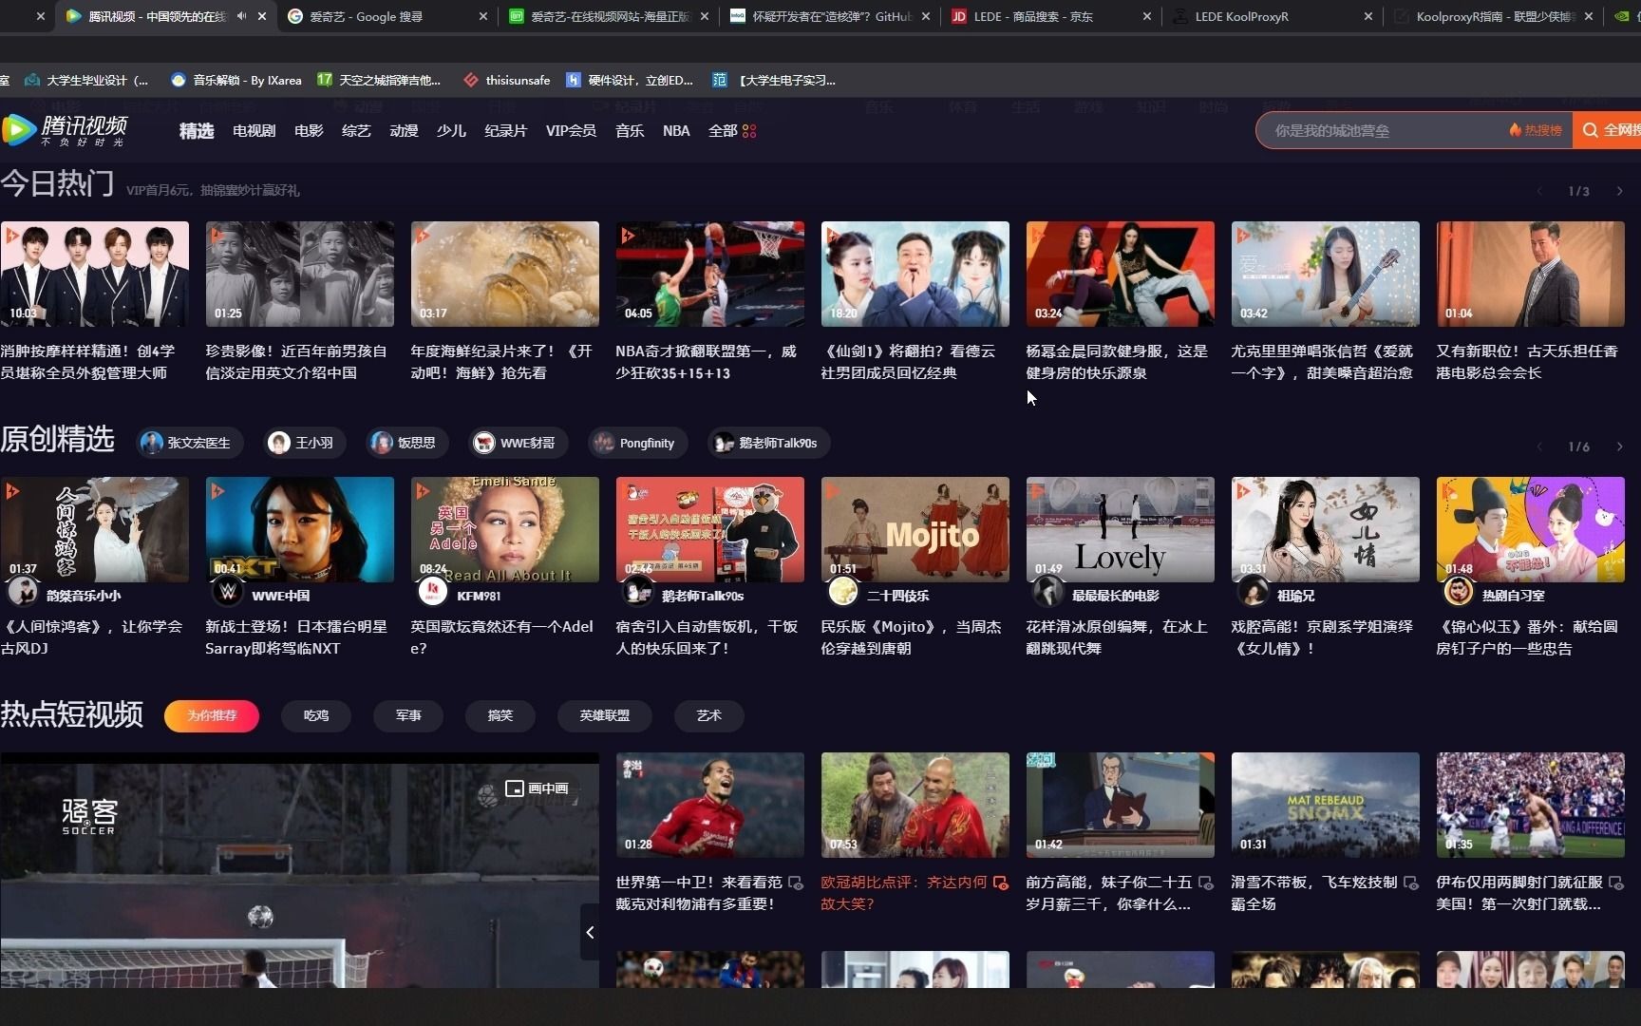
Task: Add the 前方高能 video to watch later
Action: point(1206,883)
